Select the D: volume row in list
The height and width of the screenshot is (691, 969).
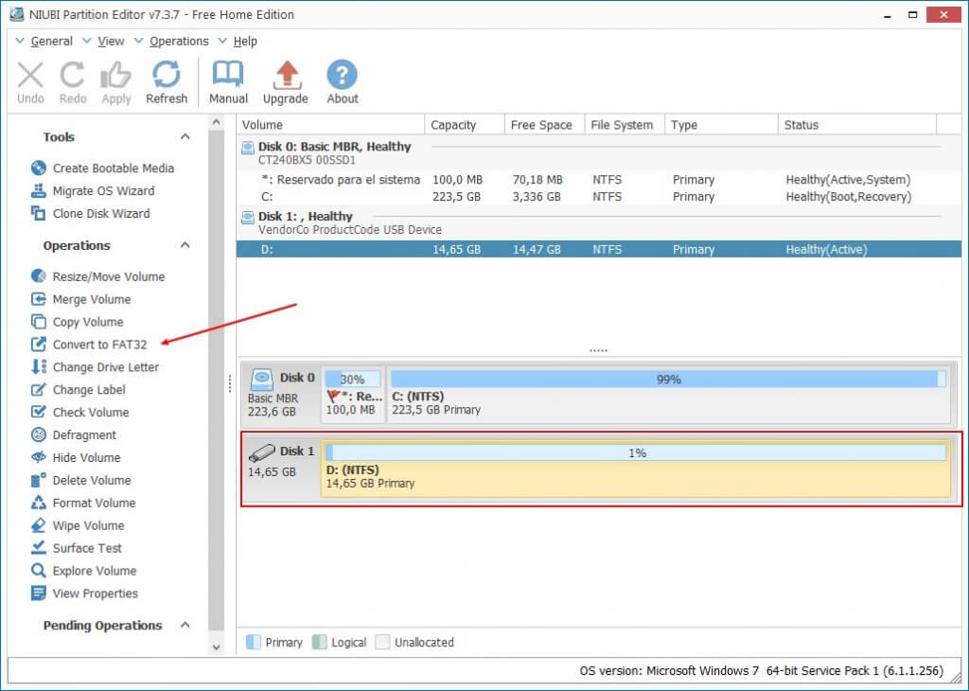(599, 249)
